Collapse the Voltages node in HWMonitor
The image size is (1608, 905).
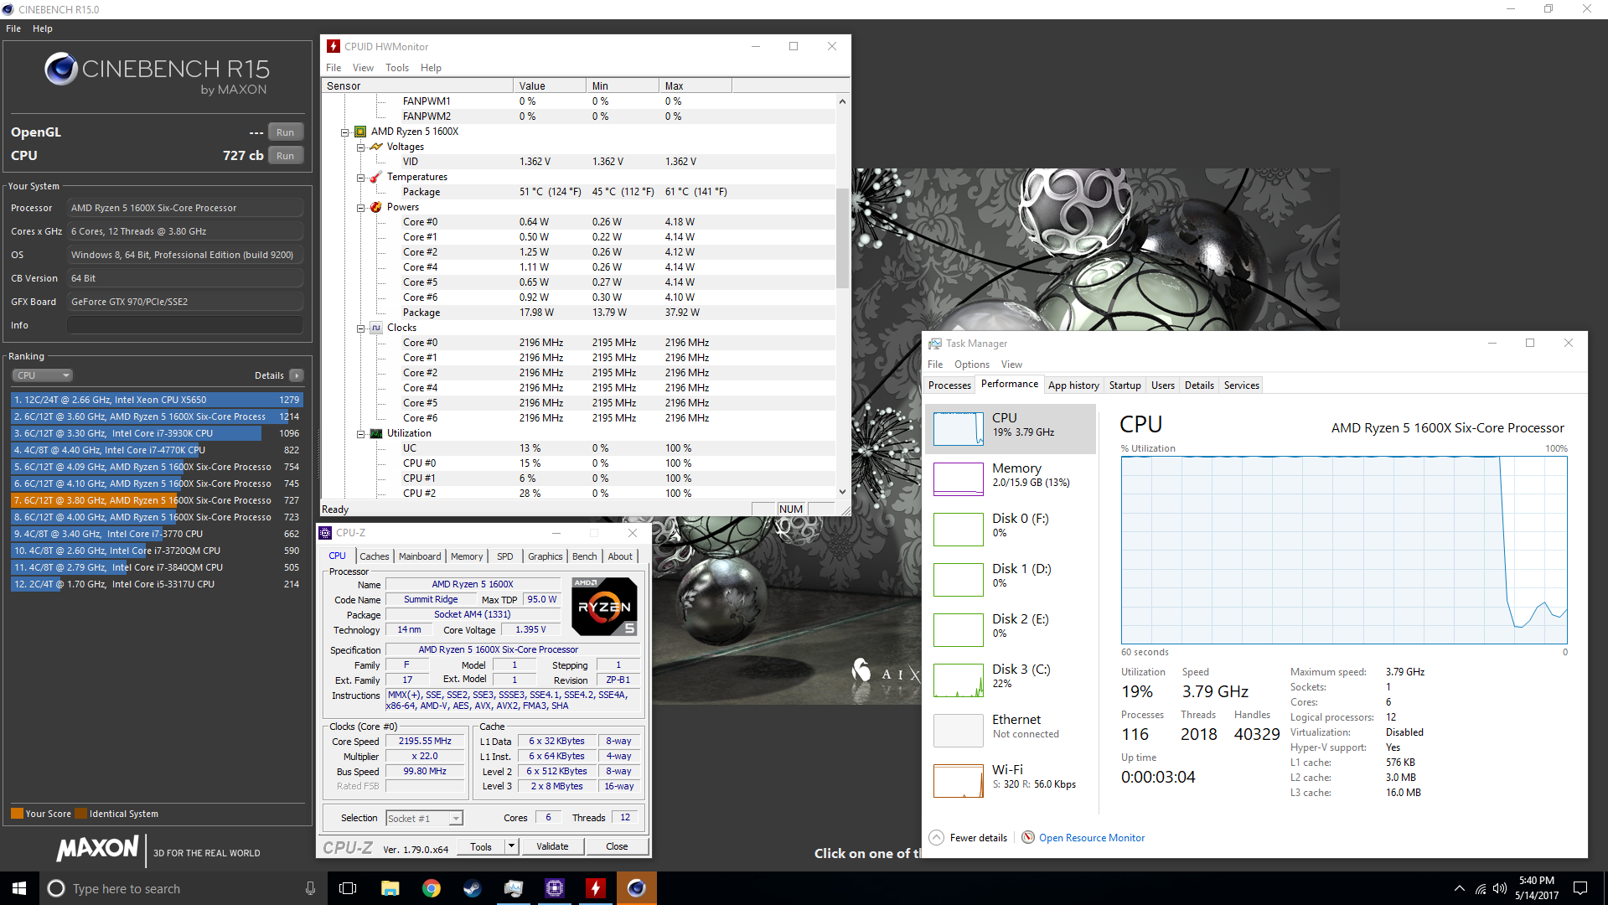pos(360,147)
